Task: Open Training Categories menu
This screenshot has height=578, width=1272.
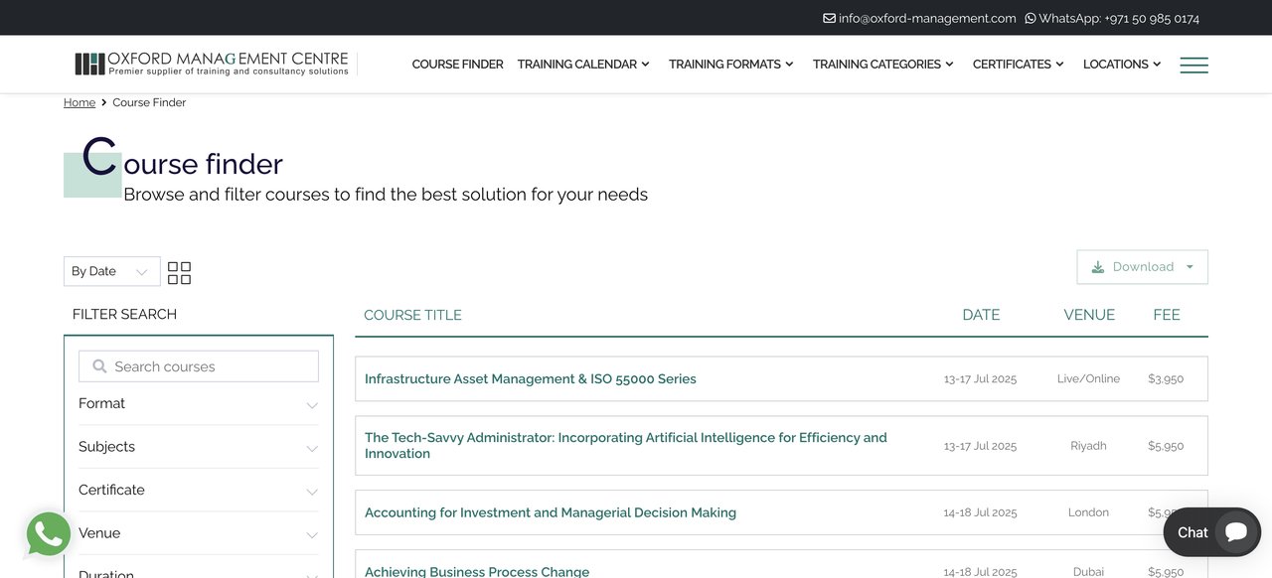Action: pos(883,65)
